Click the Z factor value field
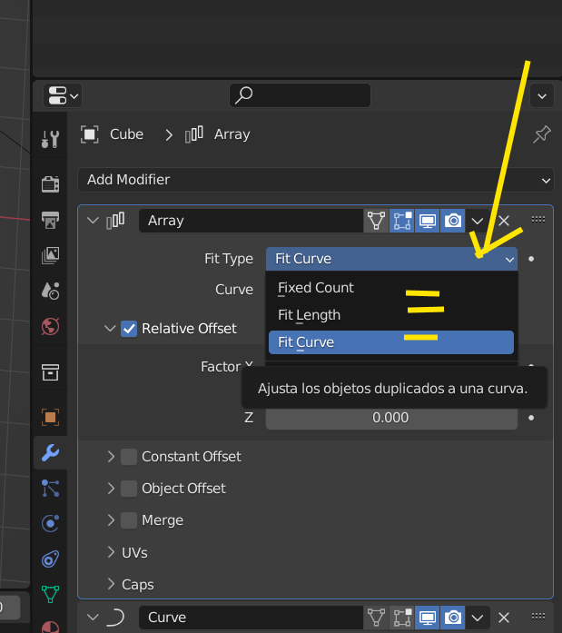This screenshot has width=562, height=633. coord(390,418)
